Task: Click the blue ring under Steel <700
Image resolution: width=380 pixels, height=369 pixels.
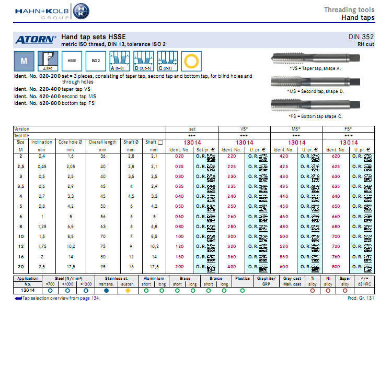Action: pyautogui.click(x=50, y=291)
